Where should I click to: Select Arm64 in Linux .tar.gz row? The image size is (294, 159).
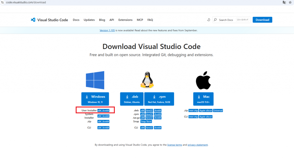(x=158, y=118)
